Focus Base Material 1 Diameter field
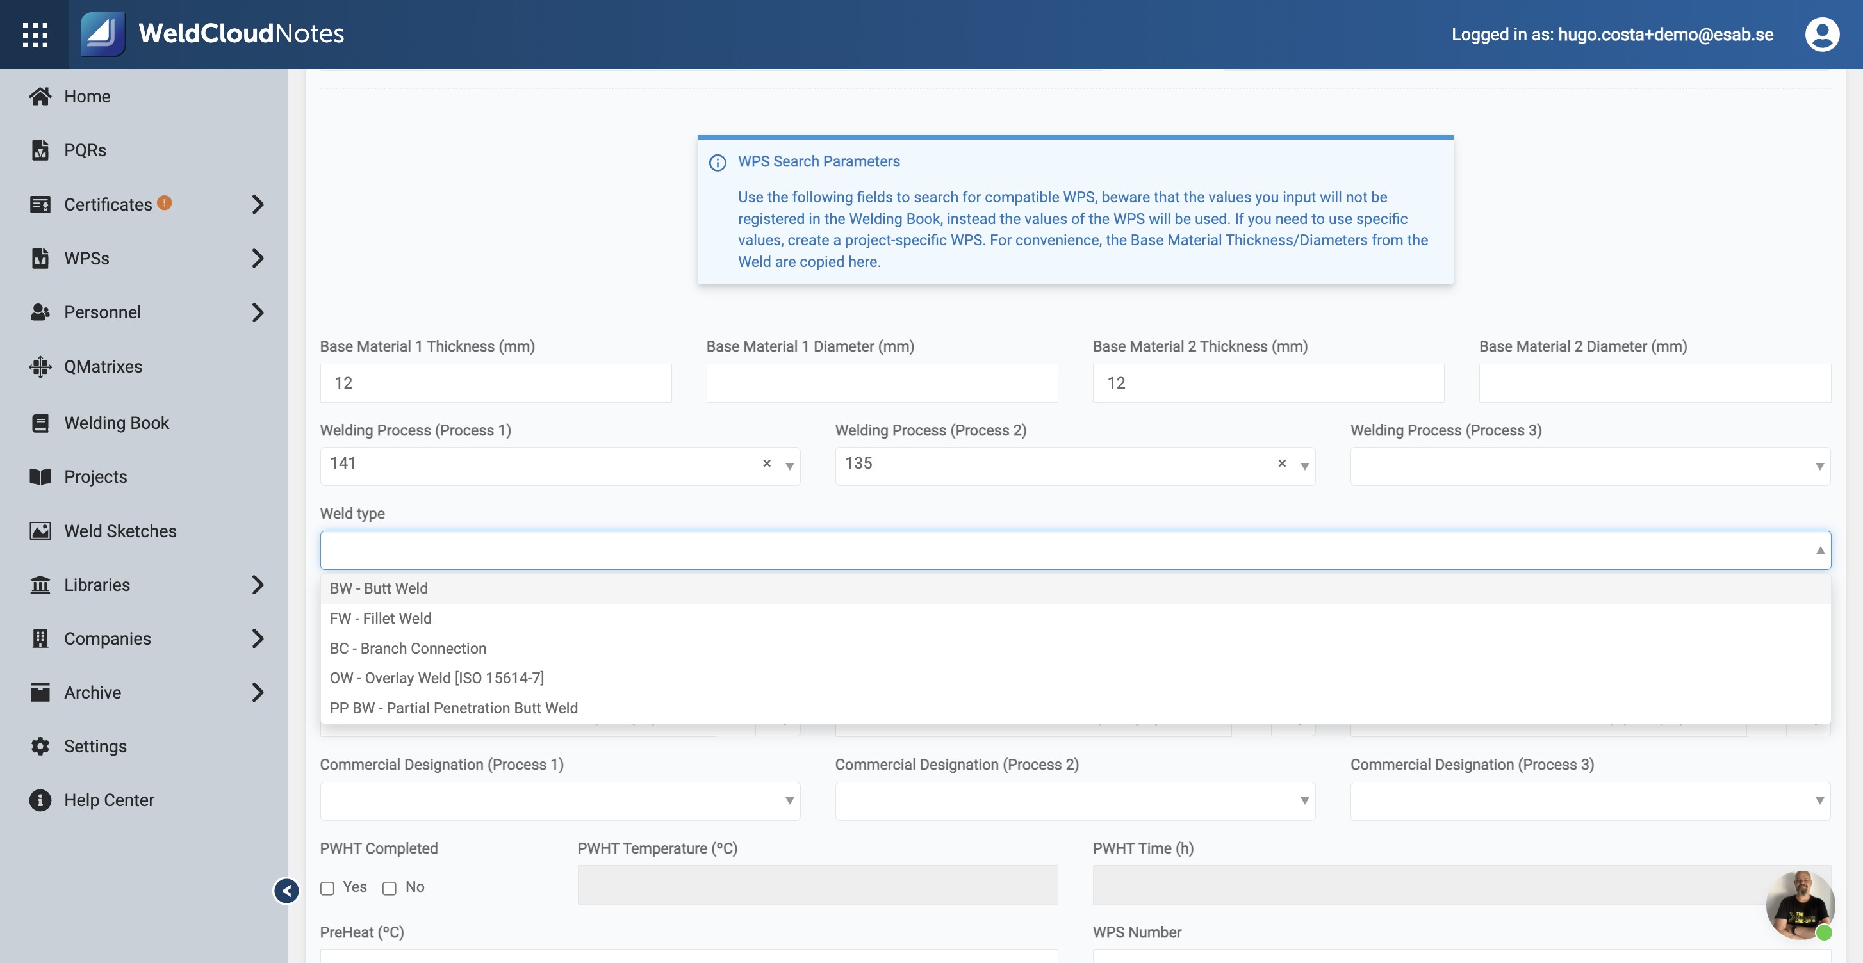The image size is (1863, 963). click(882, 383)
